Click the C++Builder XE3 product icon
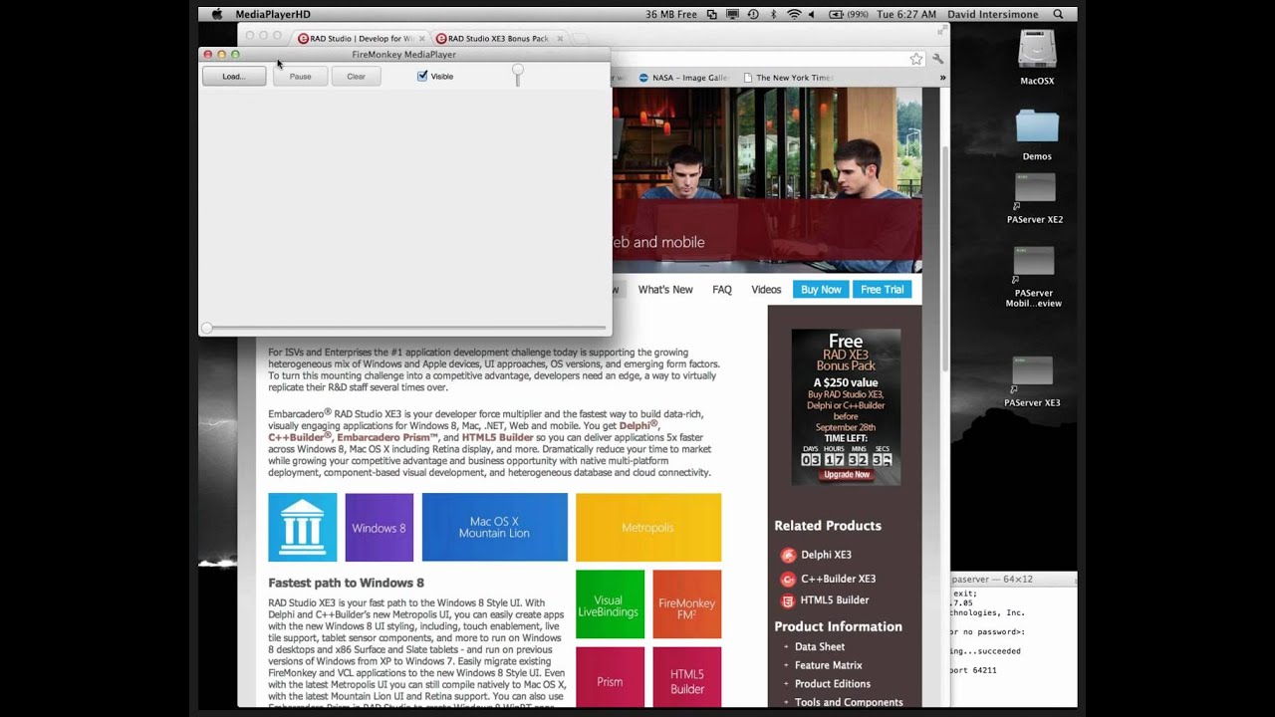The width and height of the screenshot is (1275, 717). 788,579
